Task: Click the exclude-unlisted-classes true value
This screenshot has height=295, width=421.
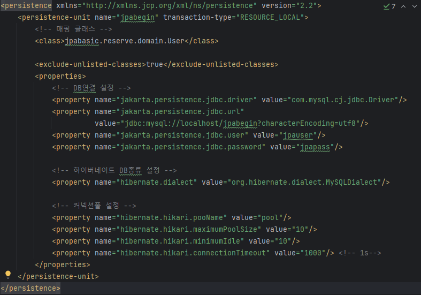Action: tap(155, 64)
